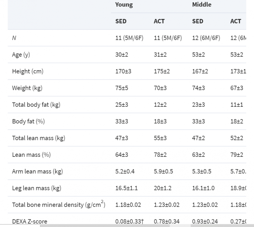Click the 11 (5M/6F) Young SED cell
Viewport: 254px width, 227px height.
click(129, 38)
